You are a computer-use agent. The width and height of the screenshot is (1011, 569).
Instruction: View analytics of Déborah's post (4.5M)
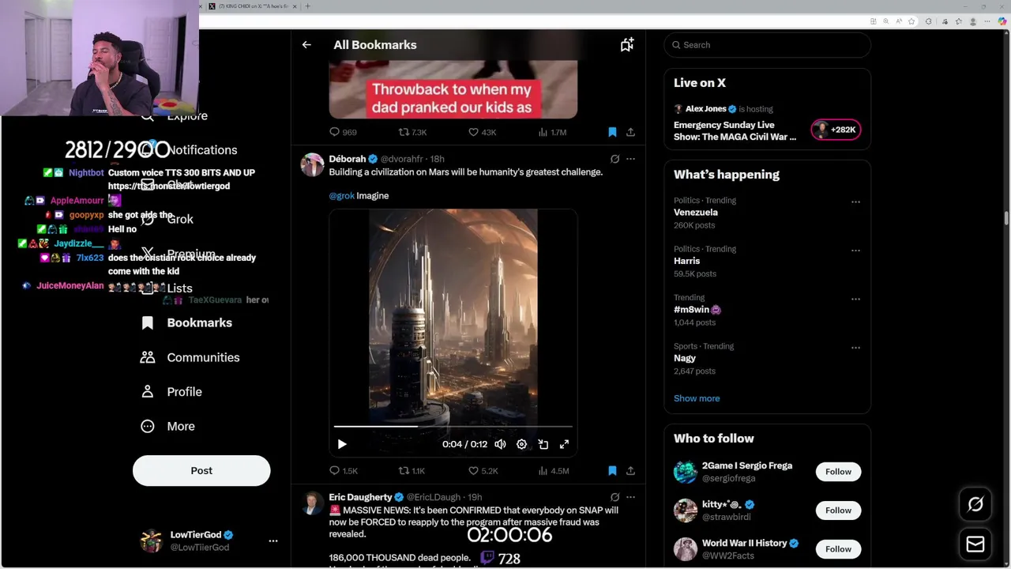click(x=553, y=470)
